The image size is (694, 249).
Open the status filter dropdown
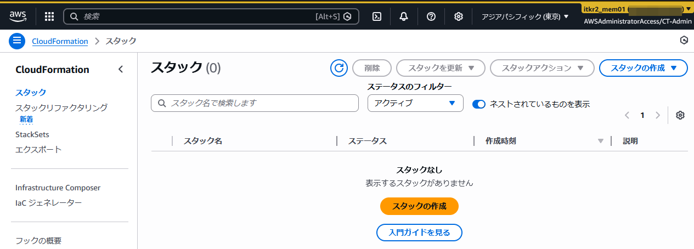point(415,103)
